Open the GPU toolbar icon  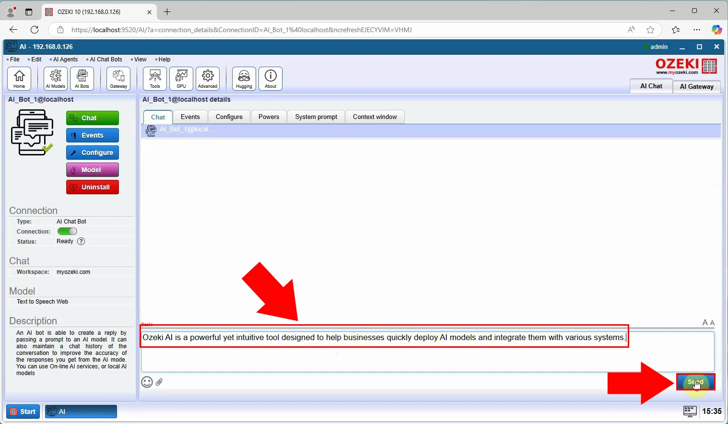point(181,79)
